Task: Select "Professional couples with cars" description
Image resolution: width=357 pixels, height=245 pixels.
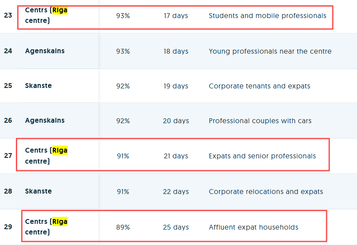Action: click(260, 121)
